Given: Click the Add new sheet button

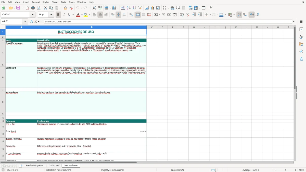Looking at the screenshot, I should click(x=21, y=165).
